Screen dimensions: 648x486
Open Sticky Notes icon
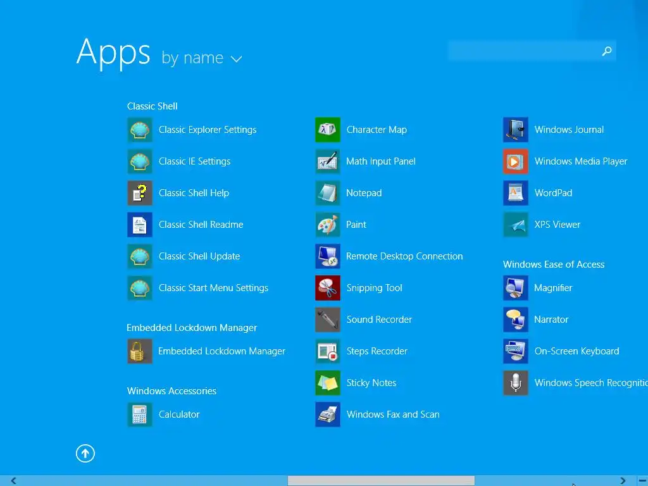pyautogui.click(x=328, y=383)
